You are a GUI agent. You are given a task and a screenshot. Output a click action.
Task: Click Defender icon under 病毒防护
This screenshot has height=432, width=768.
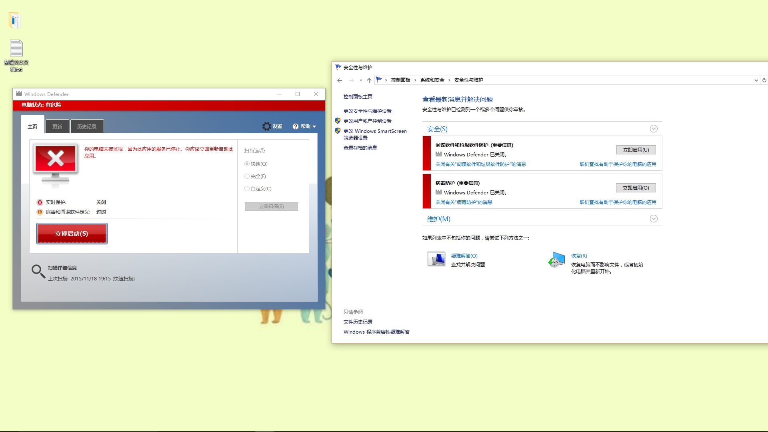click(439, 192)
